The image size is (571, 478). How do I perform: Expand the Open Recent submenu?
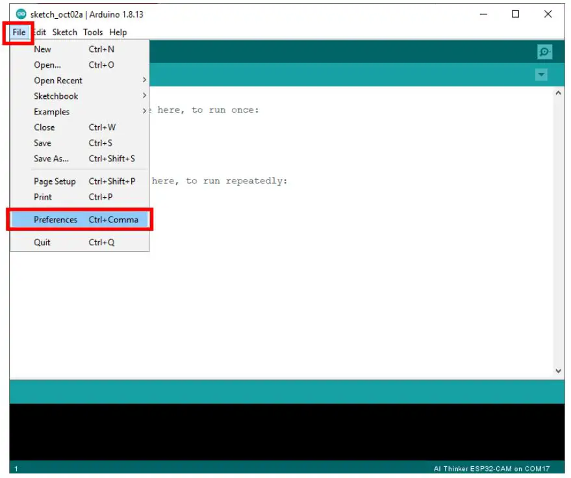point(58,80)
